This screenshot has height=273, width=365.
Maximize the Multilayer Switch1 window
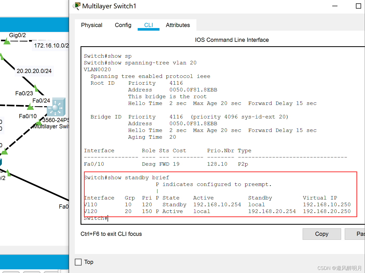(x=359, y=6)
